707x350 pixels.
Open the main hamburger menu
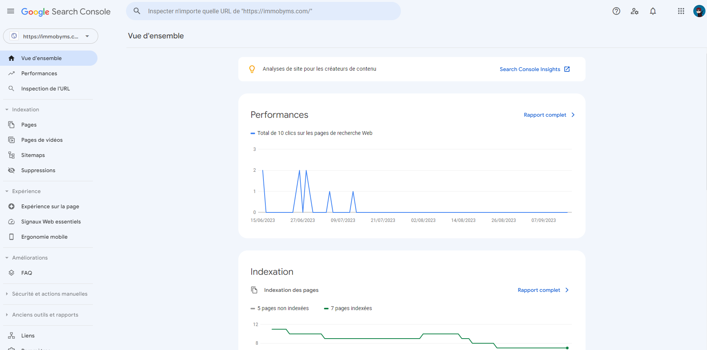11,11
